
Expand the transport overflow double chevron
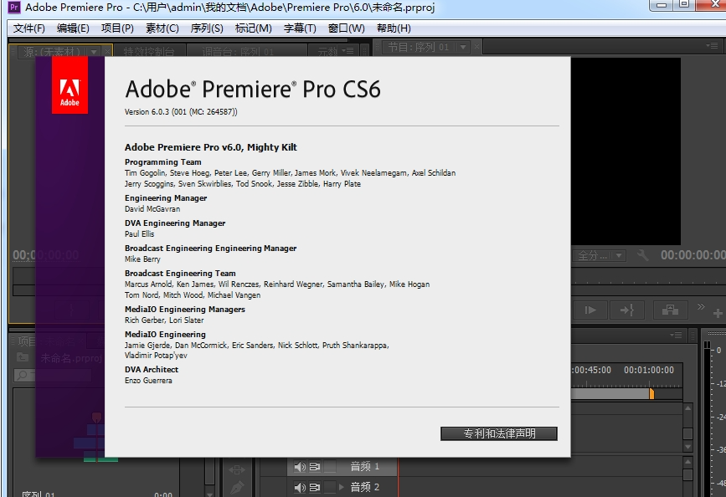point(701,306)
